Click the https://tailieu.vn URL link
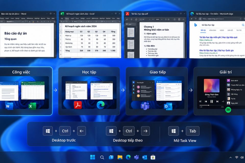 tap(206, 40)
